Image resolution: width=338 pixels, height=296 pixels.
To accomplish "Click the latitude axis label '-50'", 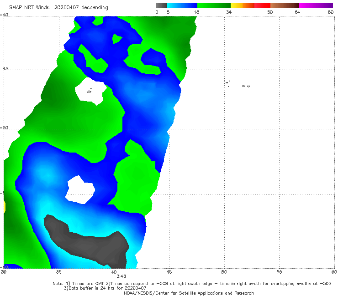I will (x=4, y=128).
